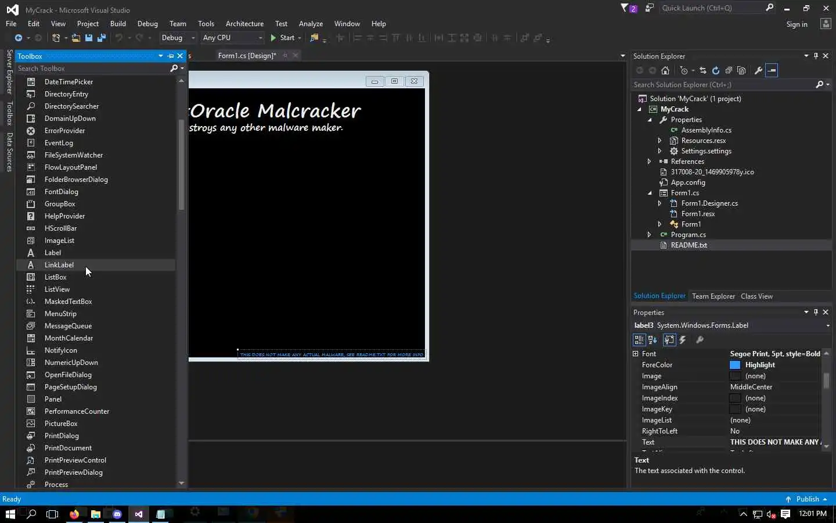Toggle Preview Selected Items button
The width and height of the screenshot is (836, 523).
(x=772, y=70)
